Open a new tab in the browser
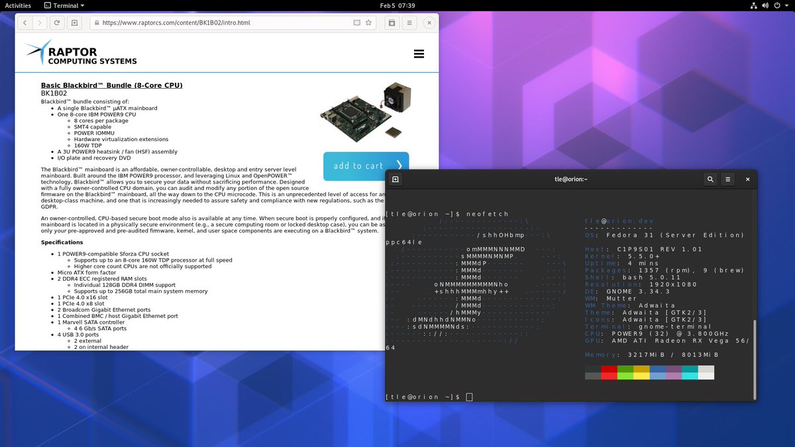795x447 pixels. pyautogui.click(x=74, y=23)
